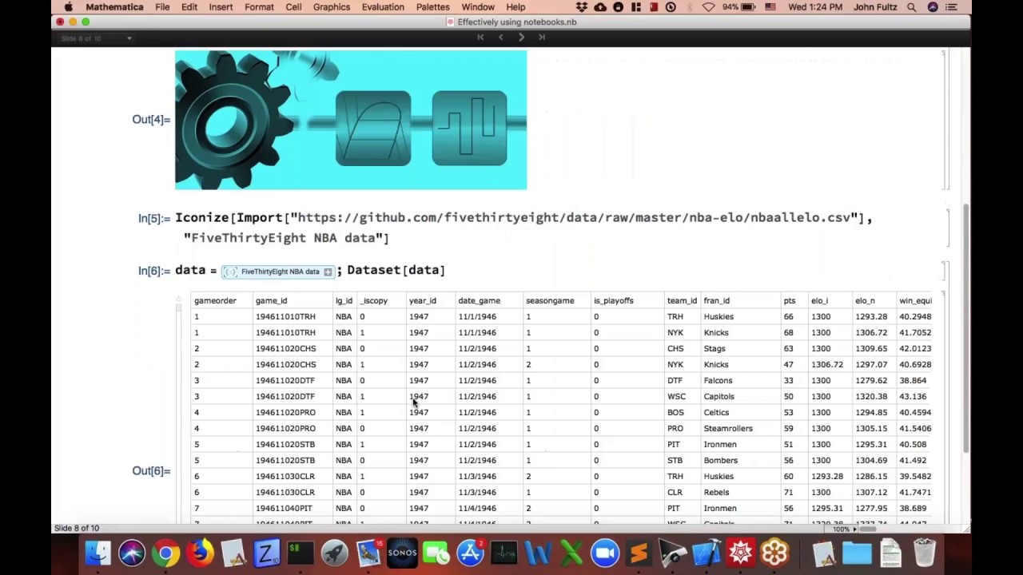Click the elo_n column header
This screenshot has height=575, width=1023.
click(865, 301)
